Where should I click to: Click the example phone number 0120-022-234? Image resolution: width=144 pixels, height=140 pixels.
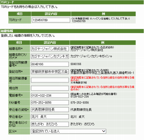[x=80, y=96]
